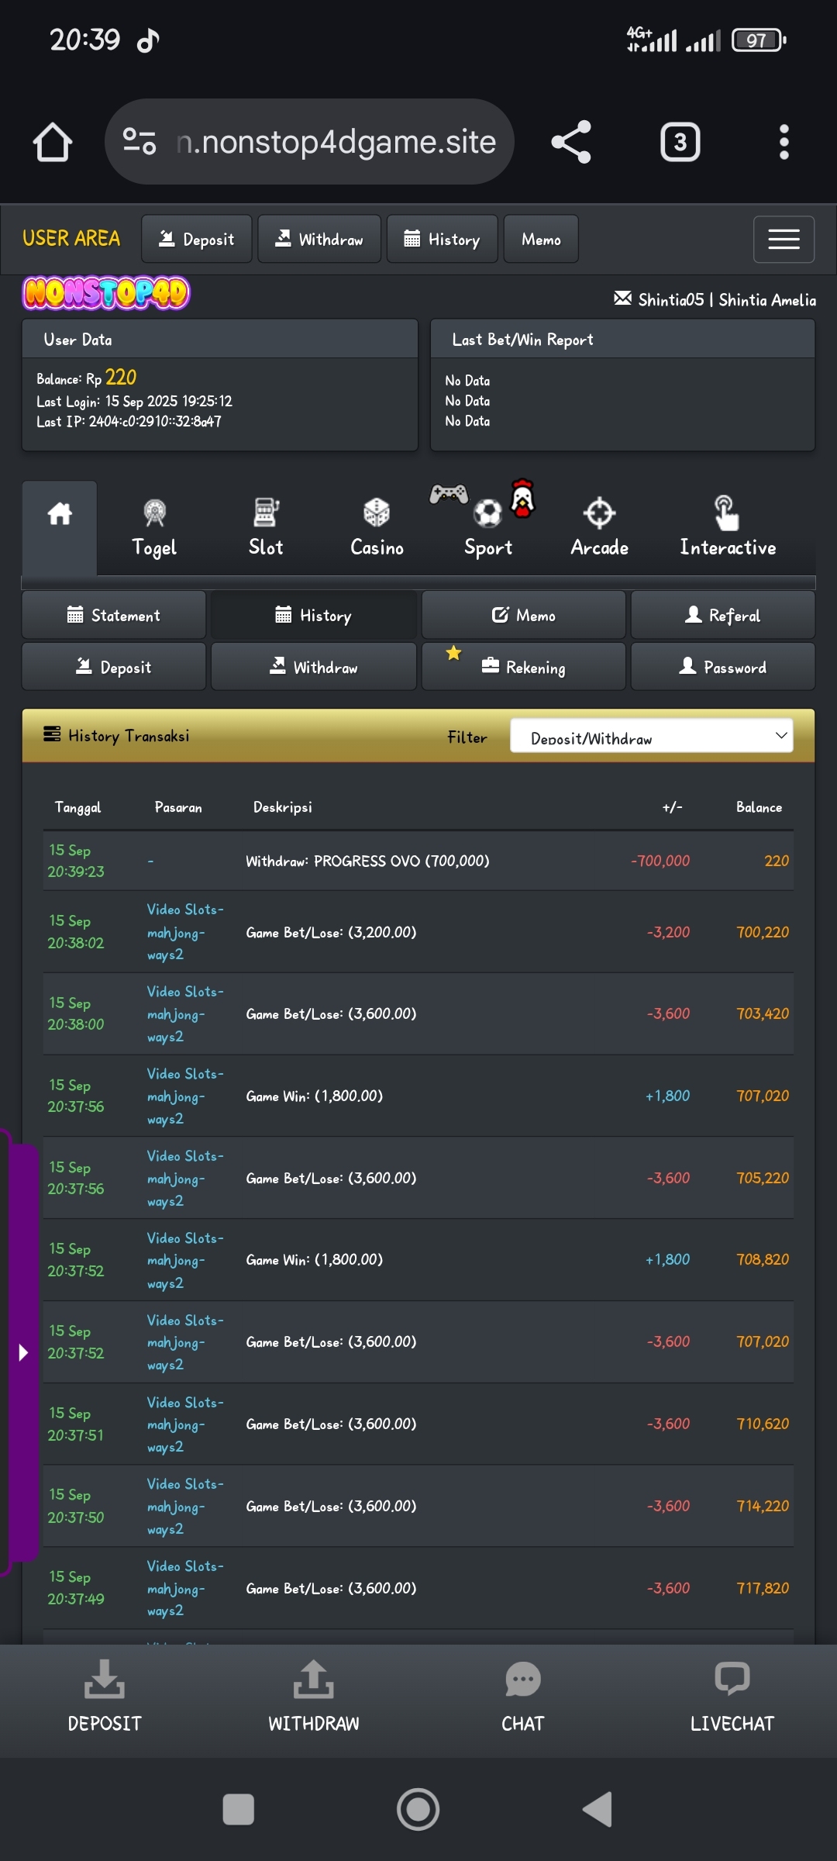The width and height of the screenshot is (837, 1861).
Task: Tap the share icon in browser bar
Action: (x=571, y=143)
